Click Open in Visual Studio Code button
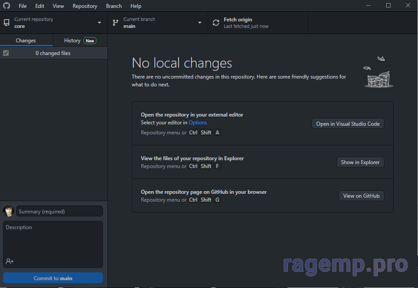The image size is (418, 288). click(x=348, y=123)
